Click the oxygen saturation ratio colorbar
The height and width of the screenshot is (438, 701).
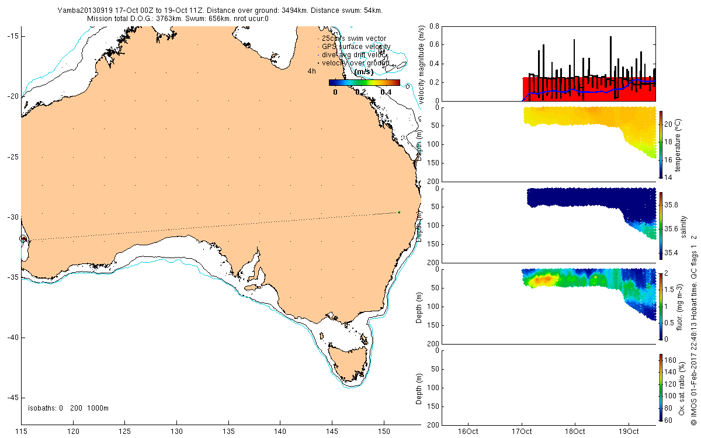click(661, 388)
